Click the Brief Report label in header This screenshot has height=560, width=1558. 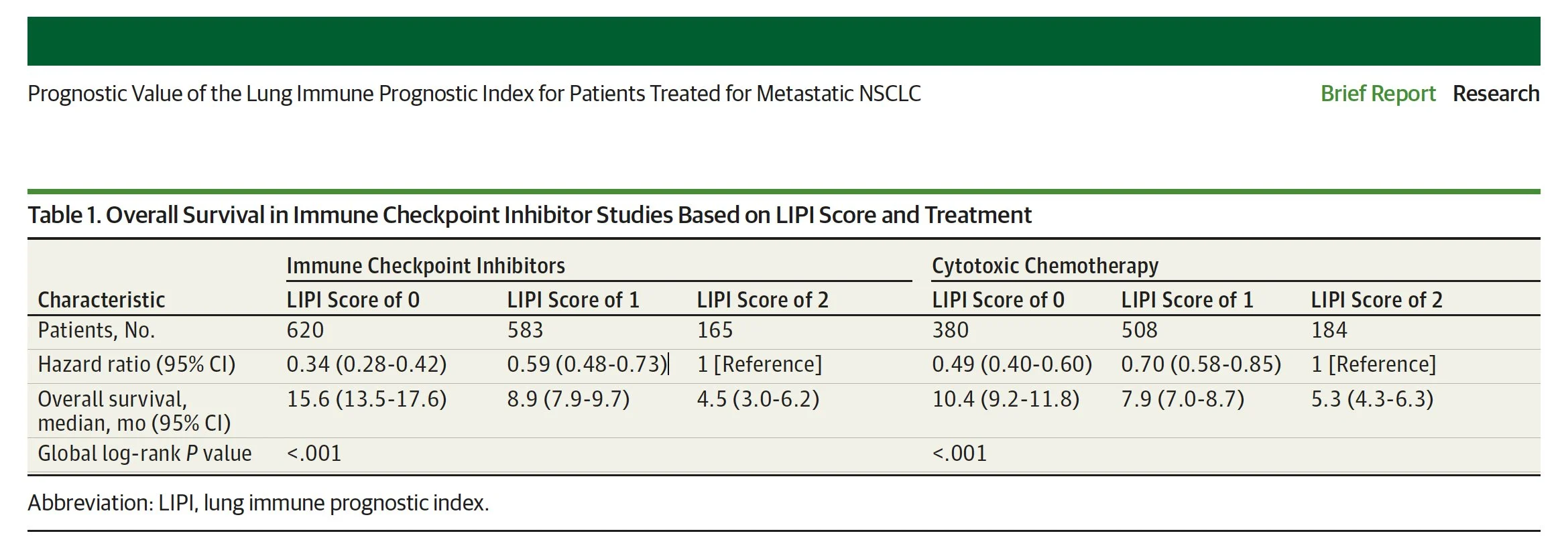1377,94
